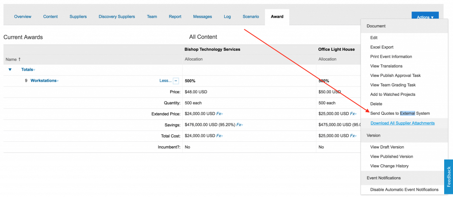This screenshot has width=453, height=197.
Task: Open the Messages tab
Action: [203, 16]
